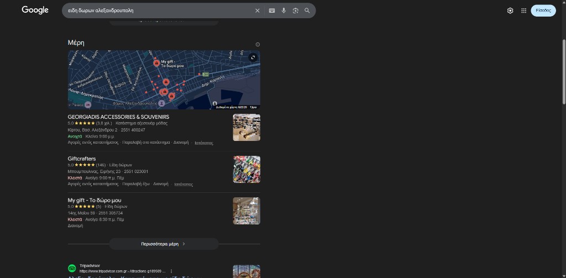
Task: Open the Google apps grid
Action: (524, 11)
